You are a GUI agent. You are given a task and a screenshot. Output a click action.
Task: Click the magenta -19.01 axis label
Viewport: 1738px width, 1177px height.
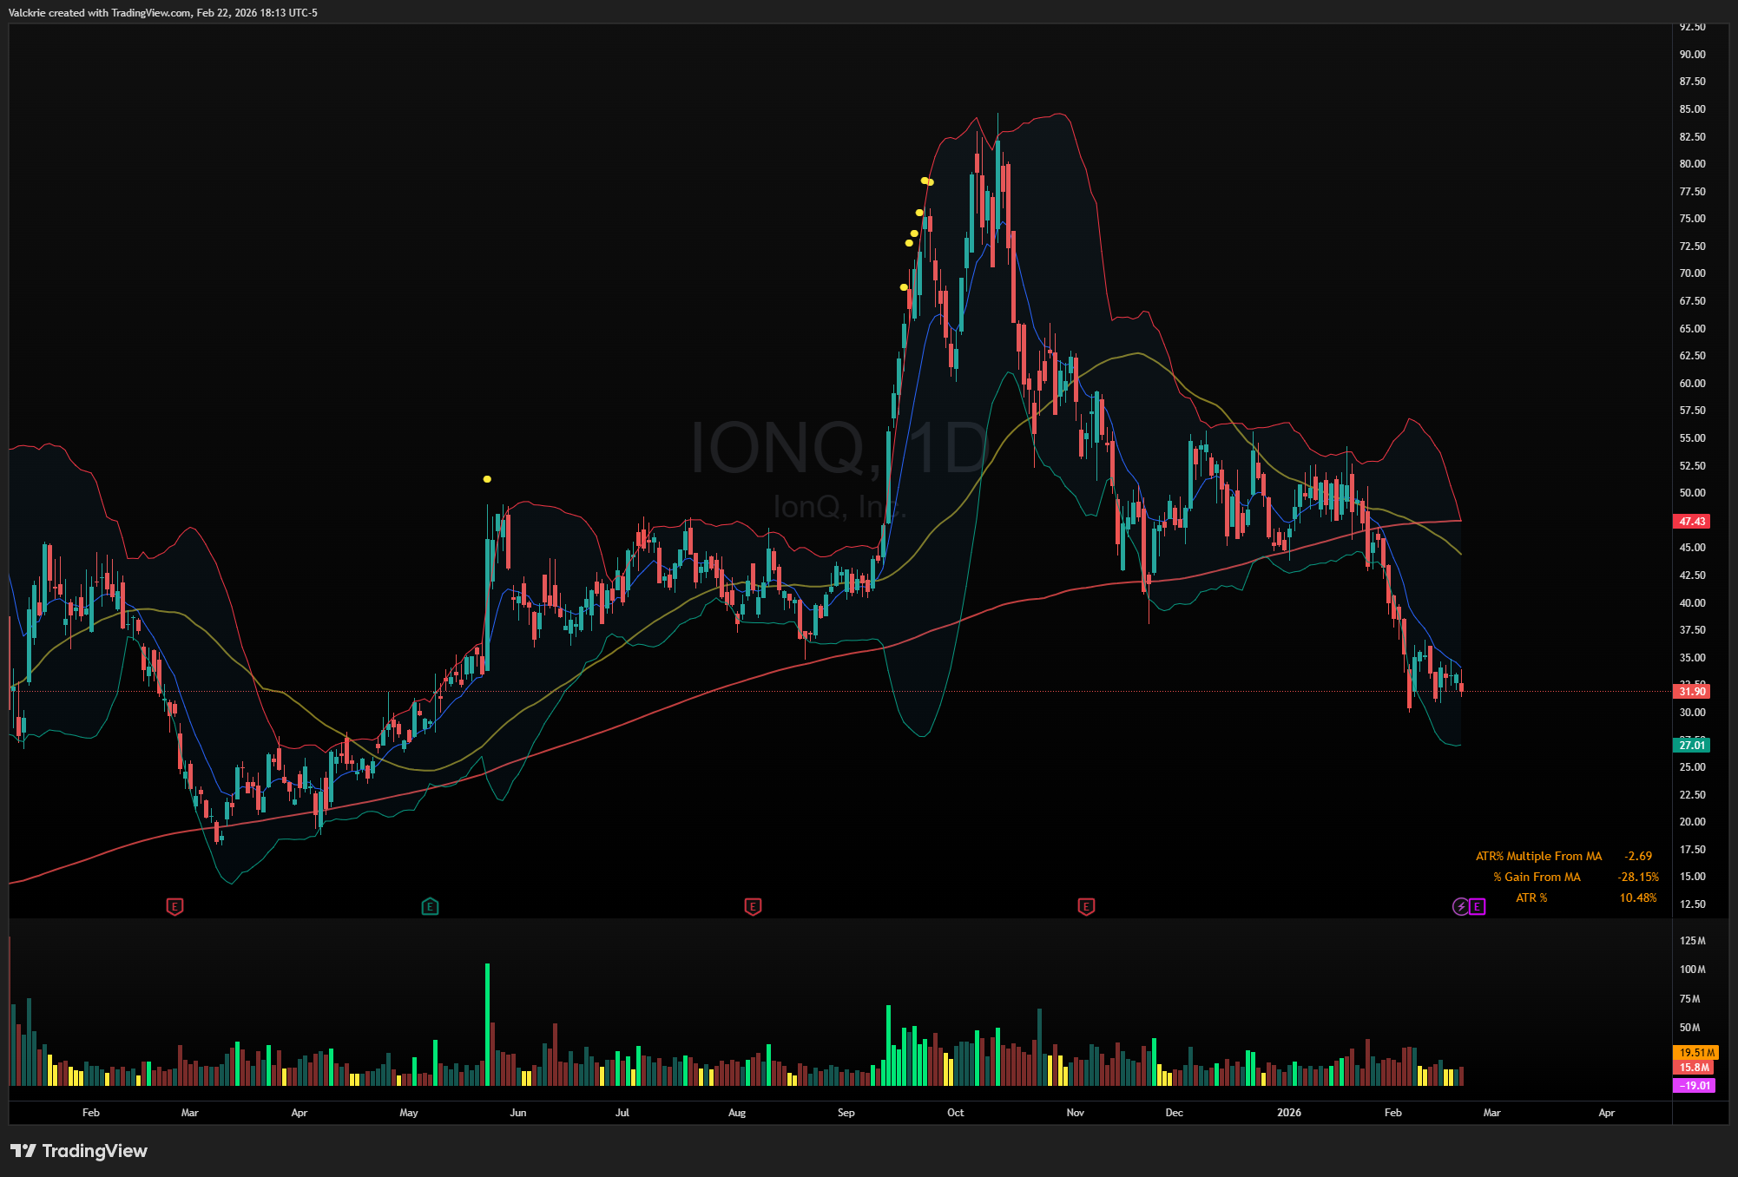point(1694,1085)
